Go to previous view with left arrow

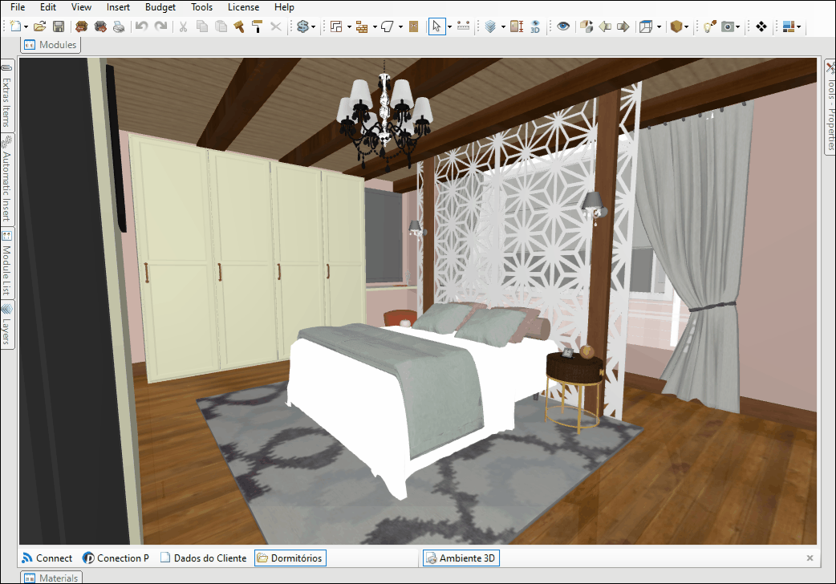605,26
